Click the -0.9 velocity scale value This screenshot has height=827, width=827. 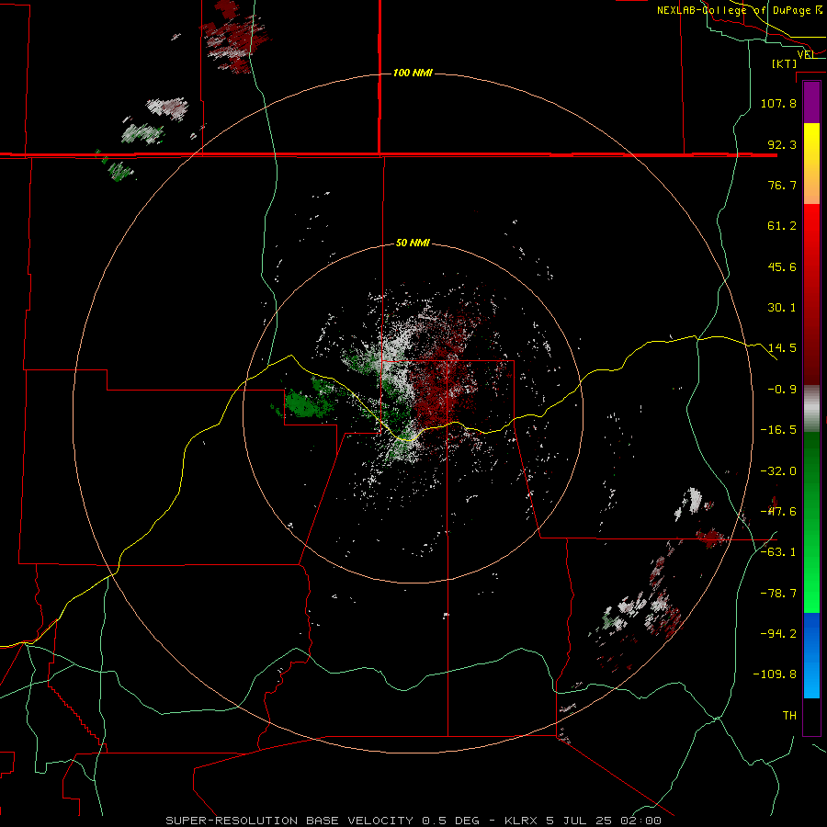click(782, 390)
